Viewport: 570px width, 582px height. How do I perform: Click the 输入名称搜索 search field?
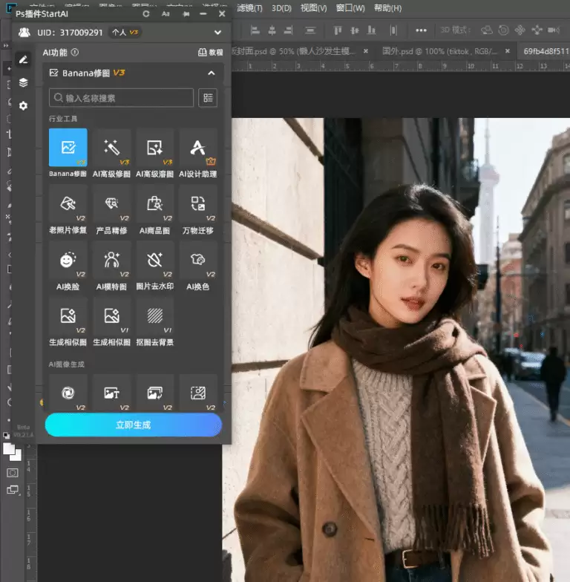(x=121, y=98)
